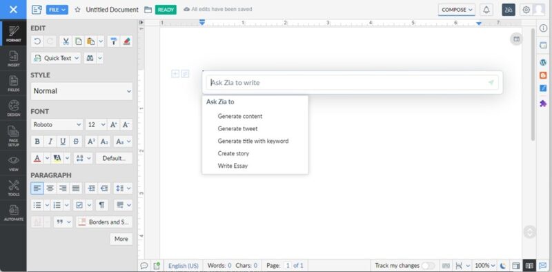Select Generate content option
Image resolution: width=552 pixels, height=272 pixels.
point(240,116)
